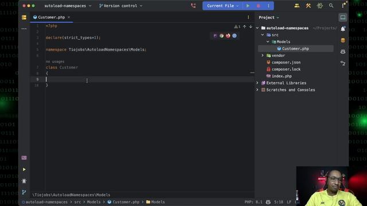The width and height of the screenshot is (367, 206).
Task: Click the namespace path bar below editor
Action: pyautogui.click(x=71, y=195)
